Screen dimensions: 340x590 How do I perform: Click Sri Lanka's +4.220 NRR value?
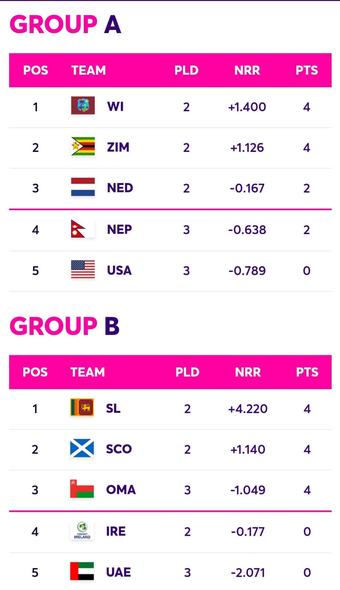[248, 409]
